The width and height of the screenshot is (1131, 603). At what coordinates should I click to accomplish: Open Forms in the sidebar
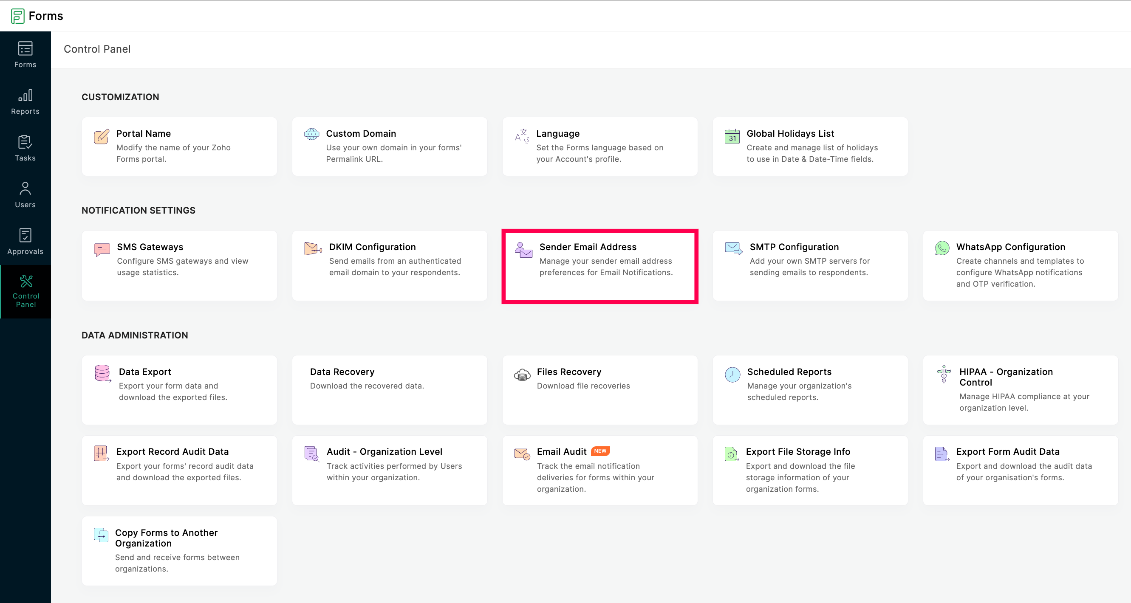(x=25, y=55)
